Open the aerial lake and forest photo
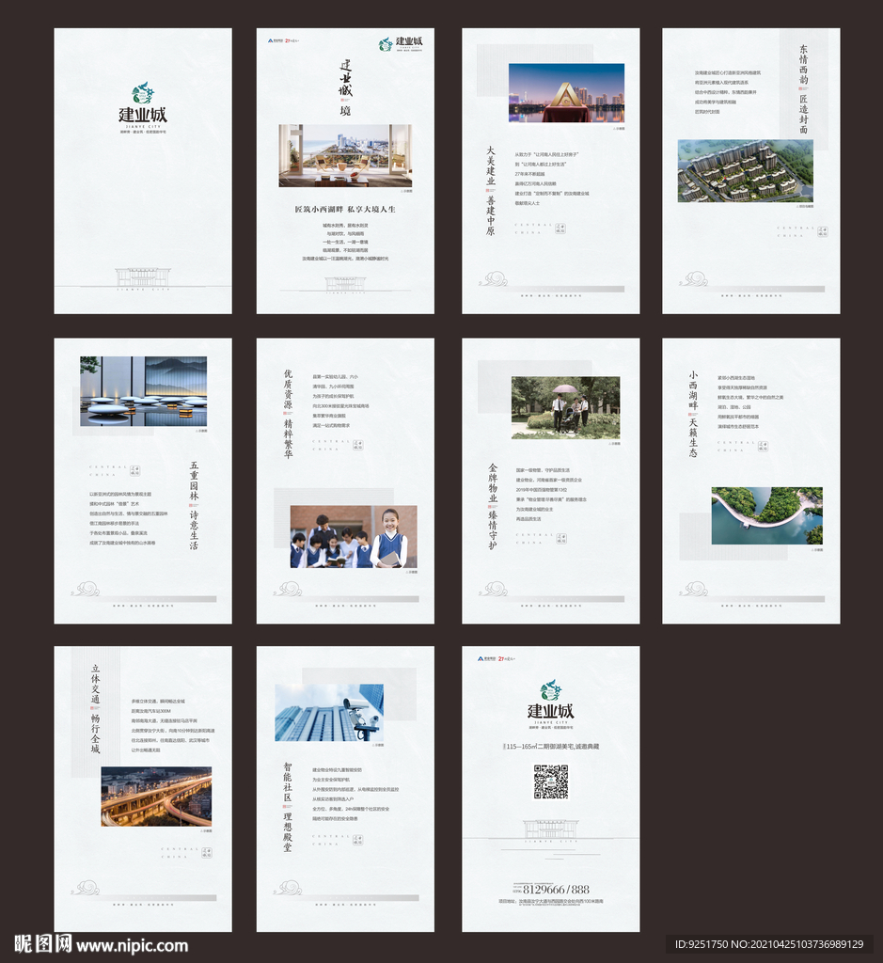 pyautogui.click(x=767, y=515)
